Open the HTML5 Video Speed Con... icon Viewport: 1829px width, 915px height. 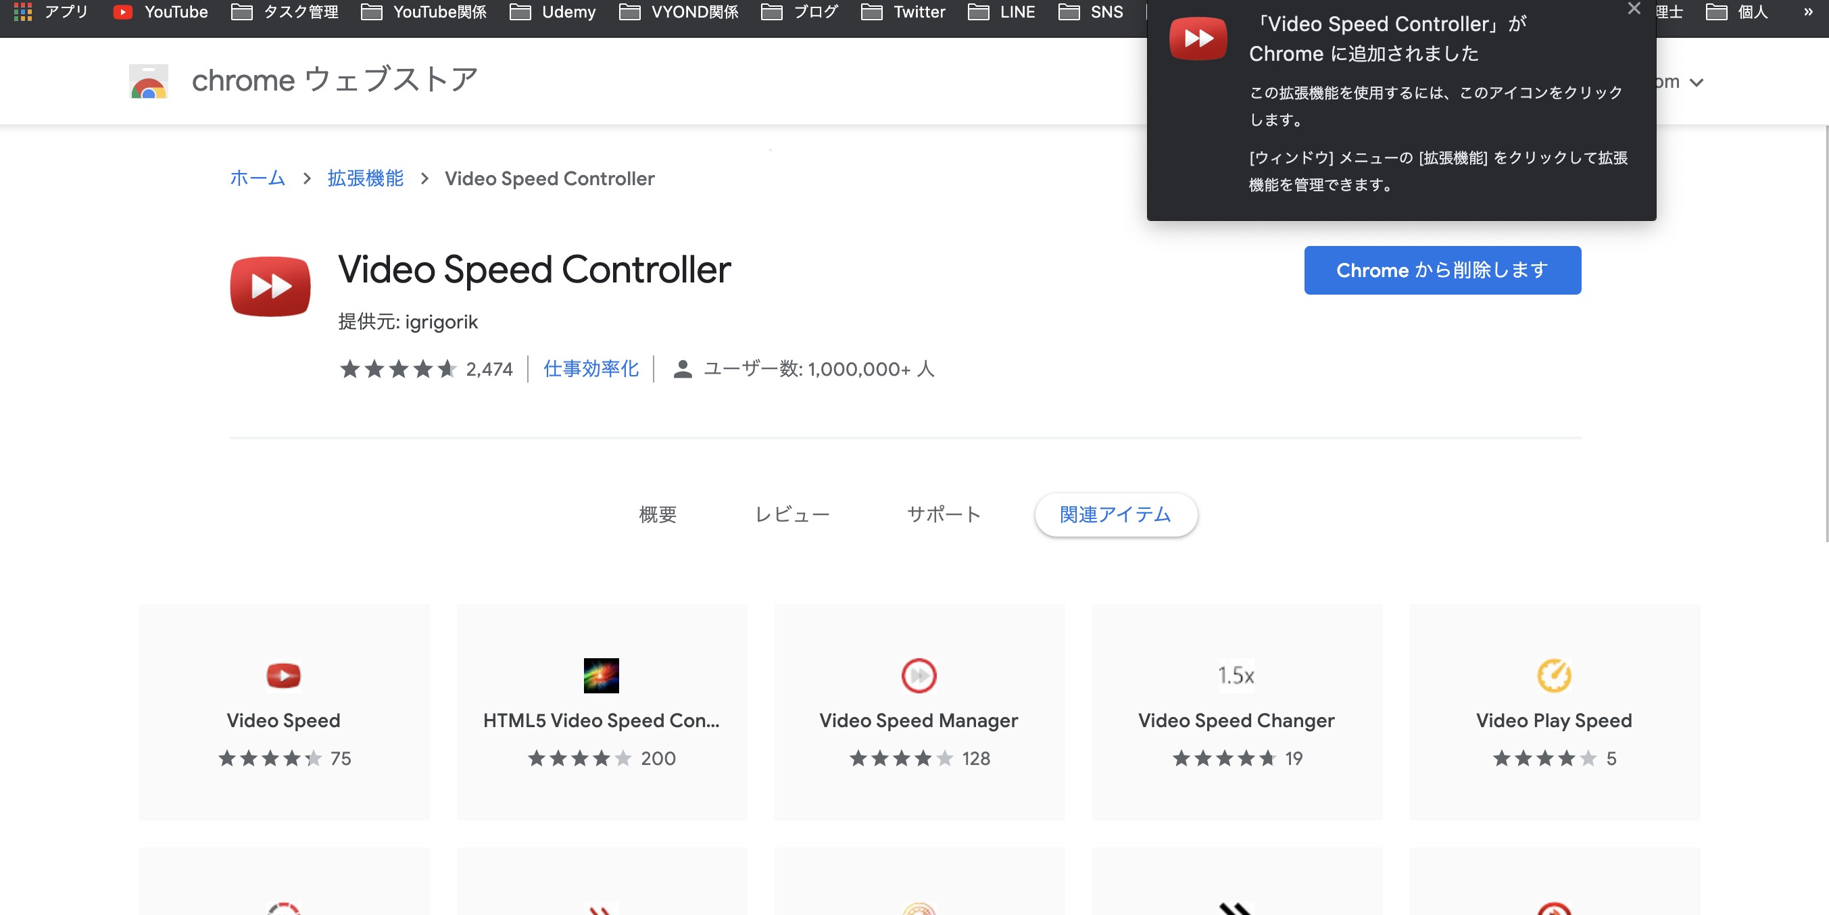[601, 675]
